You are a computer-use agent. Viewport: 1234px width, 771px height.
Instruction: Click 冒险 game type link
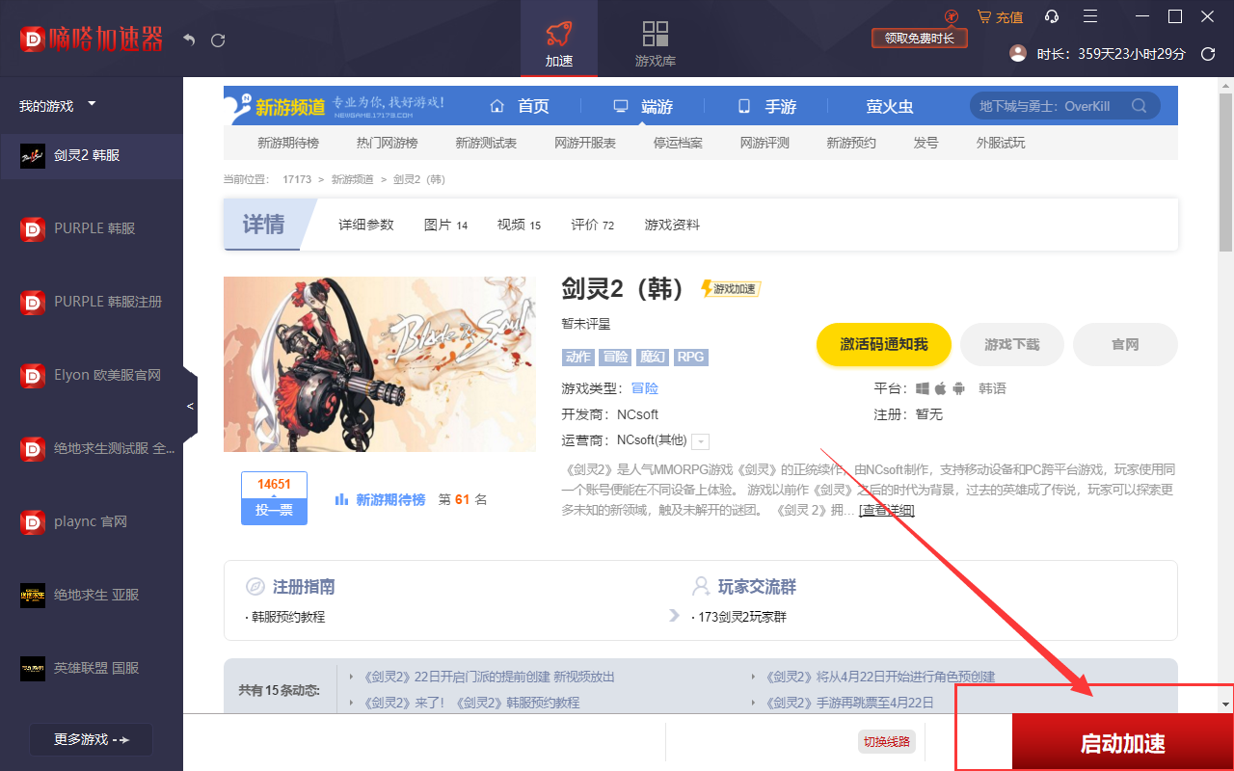point(645,388)
